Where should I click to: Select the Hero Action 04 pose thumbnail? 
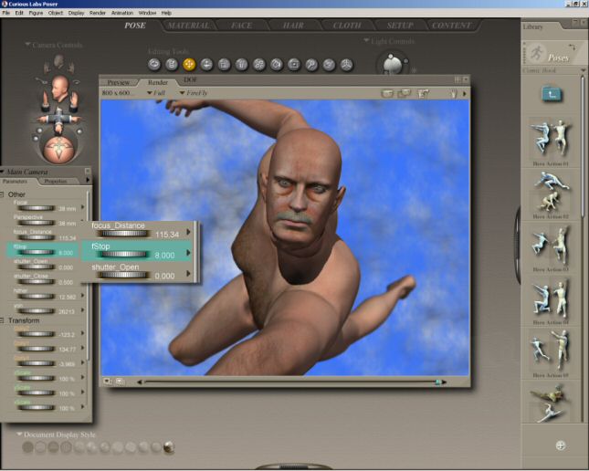(551, 298)
